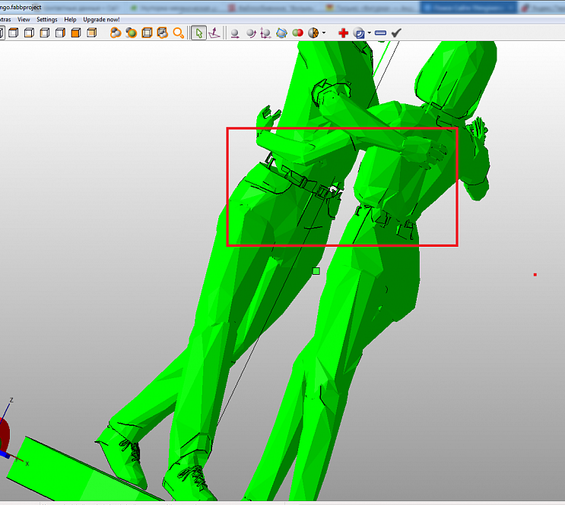The width and height of the screenshot is (565, 505).
Task: Expand dropdown arrow beside orange-black sphere icon
Action: click(x=324, y=33)
